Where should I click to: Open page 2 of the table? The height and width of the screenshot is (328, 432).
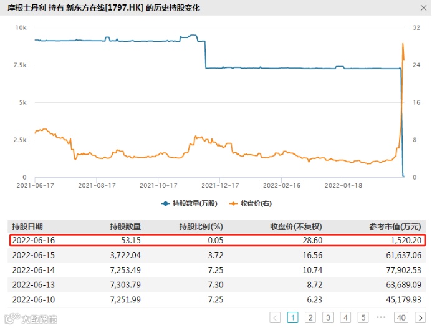pos(310,317)
